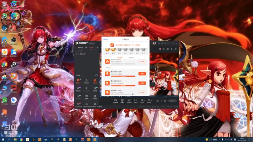Viewport: 253px width, 142px height.
Task: Click the orange progress bar of 300-minute task
Action: tap(123, 86)
